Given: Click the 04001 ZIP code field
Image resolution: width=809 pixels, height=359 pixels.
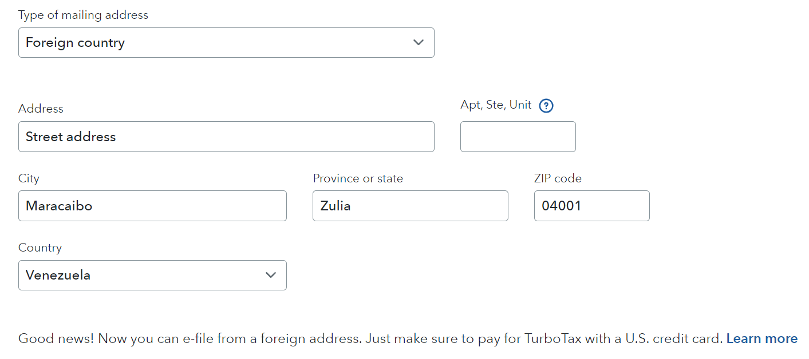Looking at the screenshot, I should pos(591,206).
